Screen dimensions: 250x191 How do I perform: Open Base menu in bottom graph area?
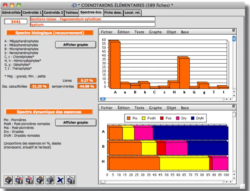tap(185, 108)
